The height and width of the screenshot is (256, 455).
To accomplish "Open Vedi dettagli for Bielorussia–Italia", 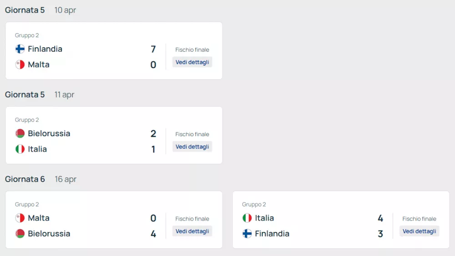I will click(192, 147).
